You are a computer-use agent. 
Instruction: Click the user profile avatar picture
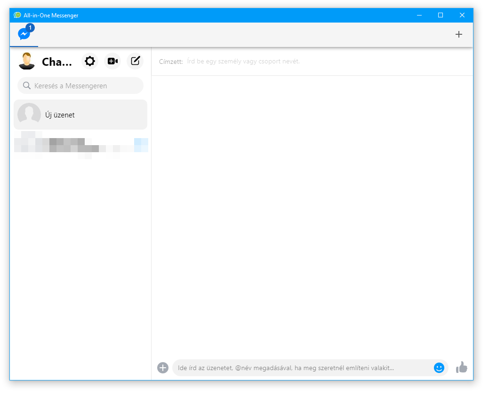(27, 61)
